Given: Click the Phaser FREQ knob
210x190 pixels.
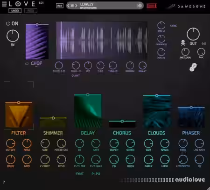Looking at the screenshot, I should pos(183,143).
